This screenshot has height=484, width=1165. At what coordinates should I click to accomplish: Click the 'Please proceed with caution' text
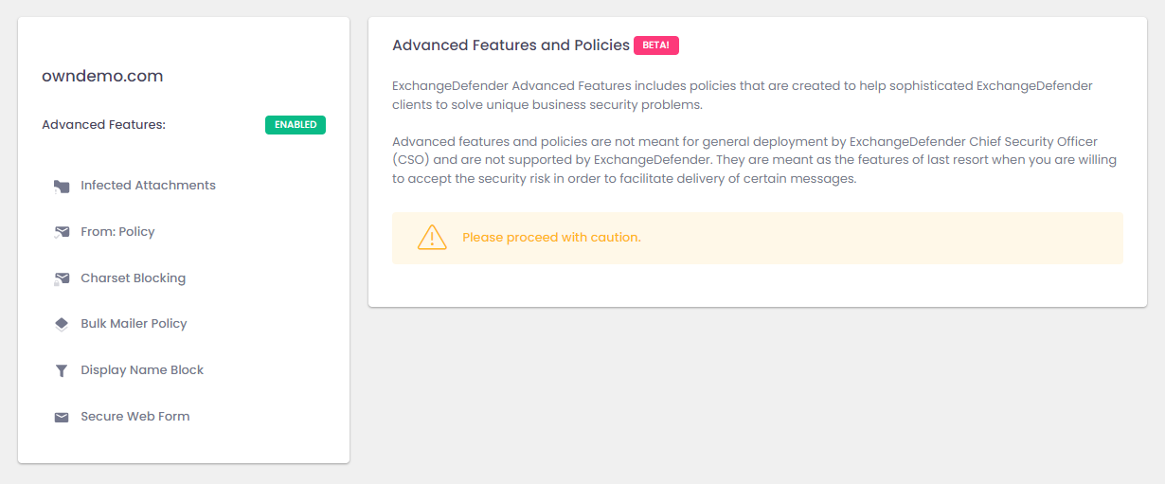click(x=551, y=238)
